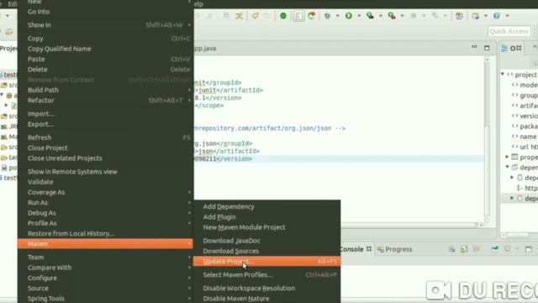Click the blue globe icon at the toolbar end
Viewport: 538px width, 303px height.
click(497, 16)
